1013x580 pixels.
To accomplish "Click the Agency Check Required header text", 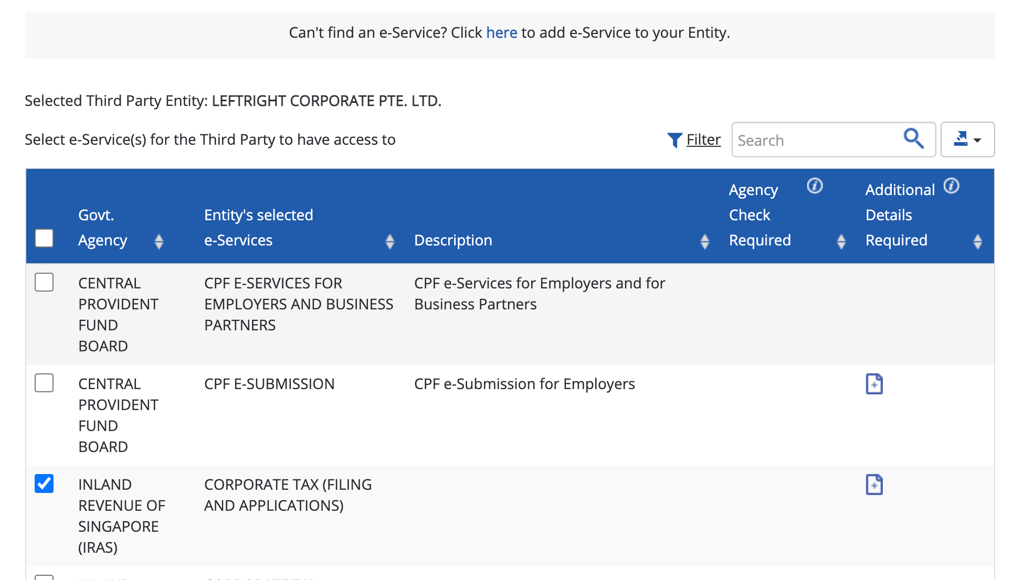I will (x=759, y=215).
